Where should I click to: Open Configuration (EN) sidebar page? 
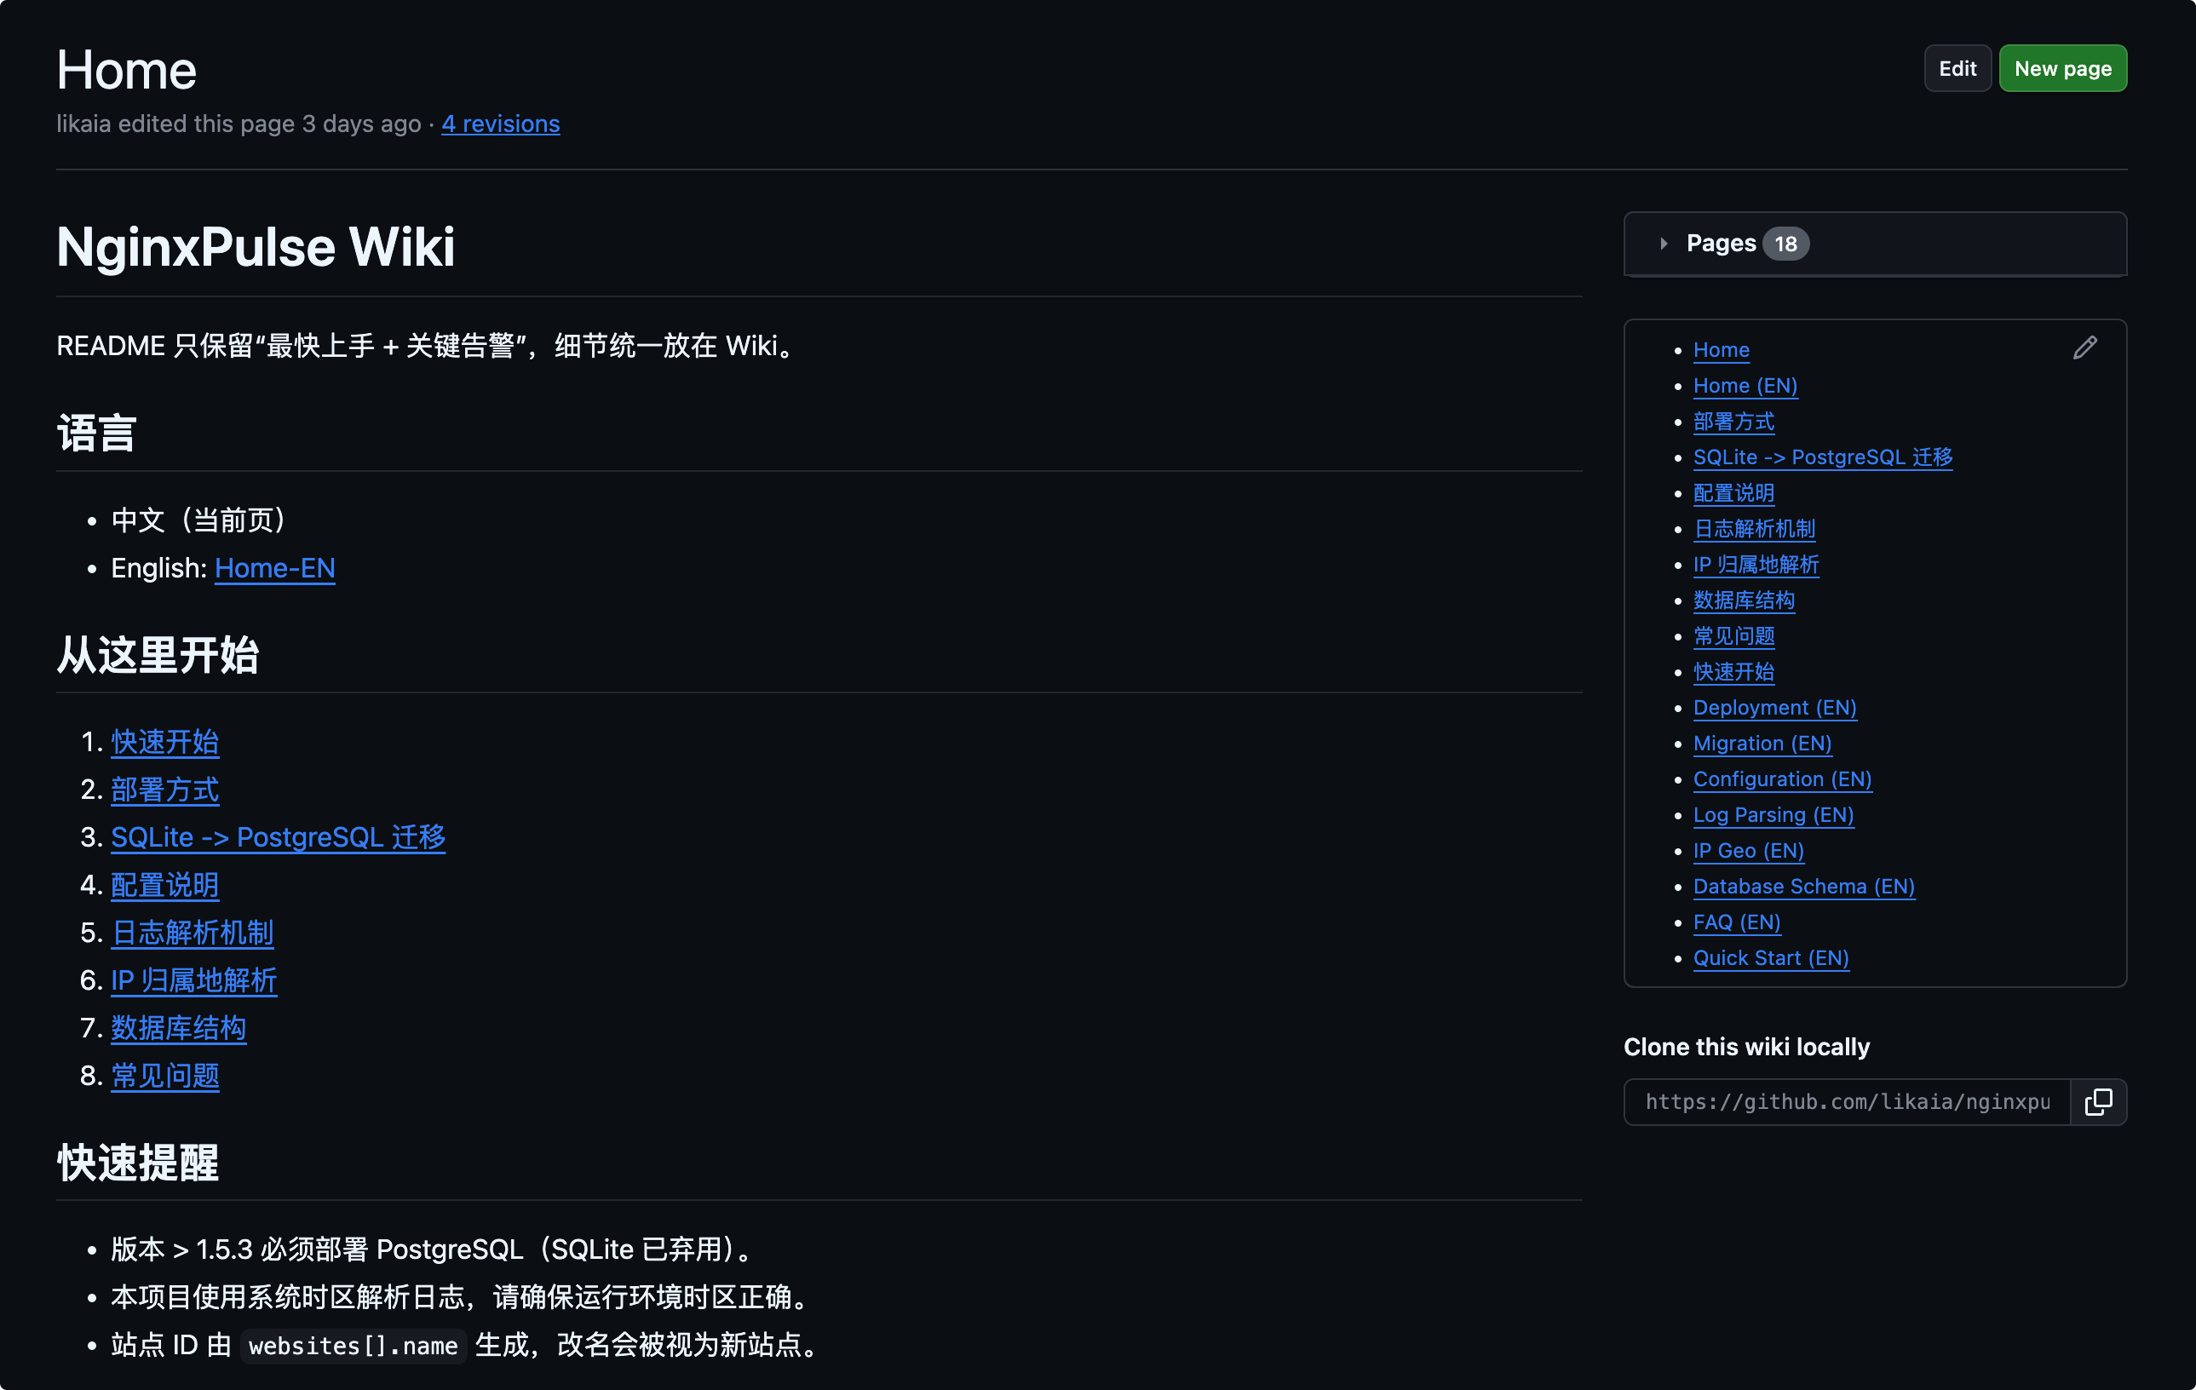1781,779
